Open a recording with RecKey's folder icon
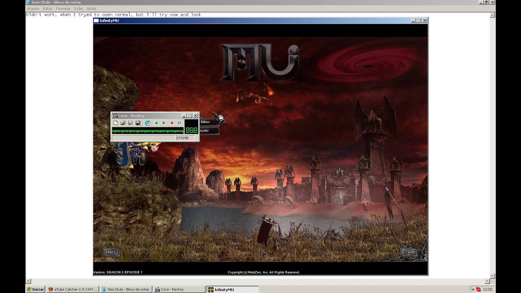Viewport: 521px width, 293px height. coord(123,123)
